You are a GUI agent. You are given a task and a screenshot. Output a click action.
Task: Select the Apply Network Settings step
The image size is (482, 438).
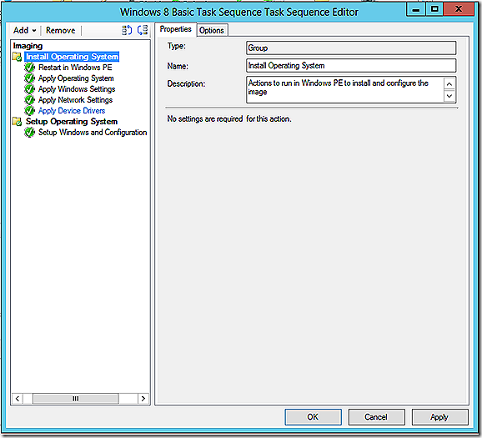[x=75, y=99]
